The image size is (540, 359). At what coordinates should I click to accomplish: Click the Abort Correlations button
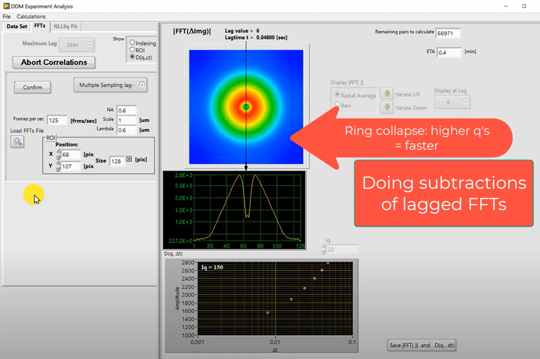click(54, 62)
